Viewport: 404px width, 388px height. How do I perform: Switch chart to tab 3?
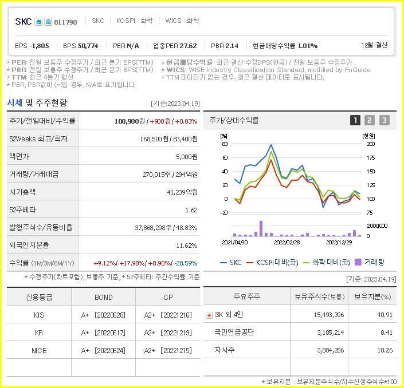coord(384,120)
